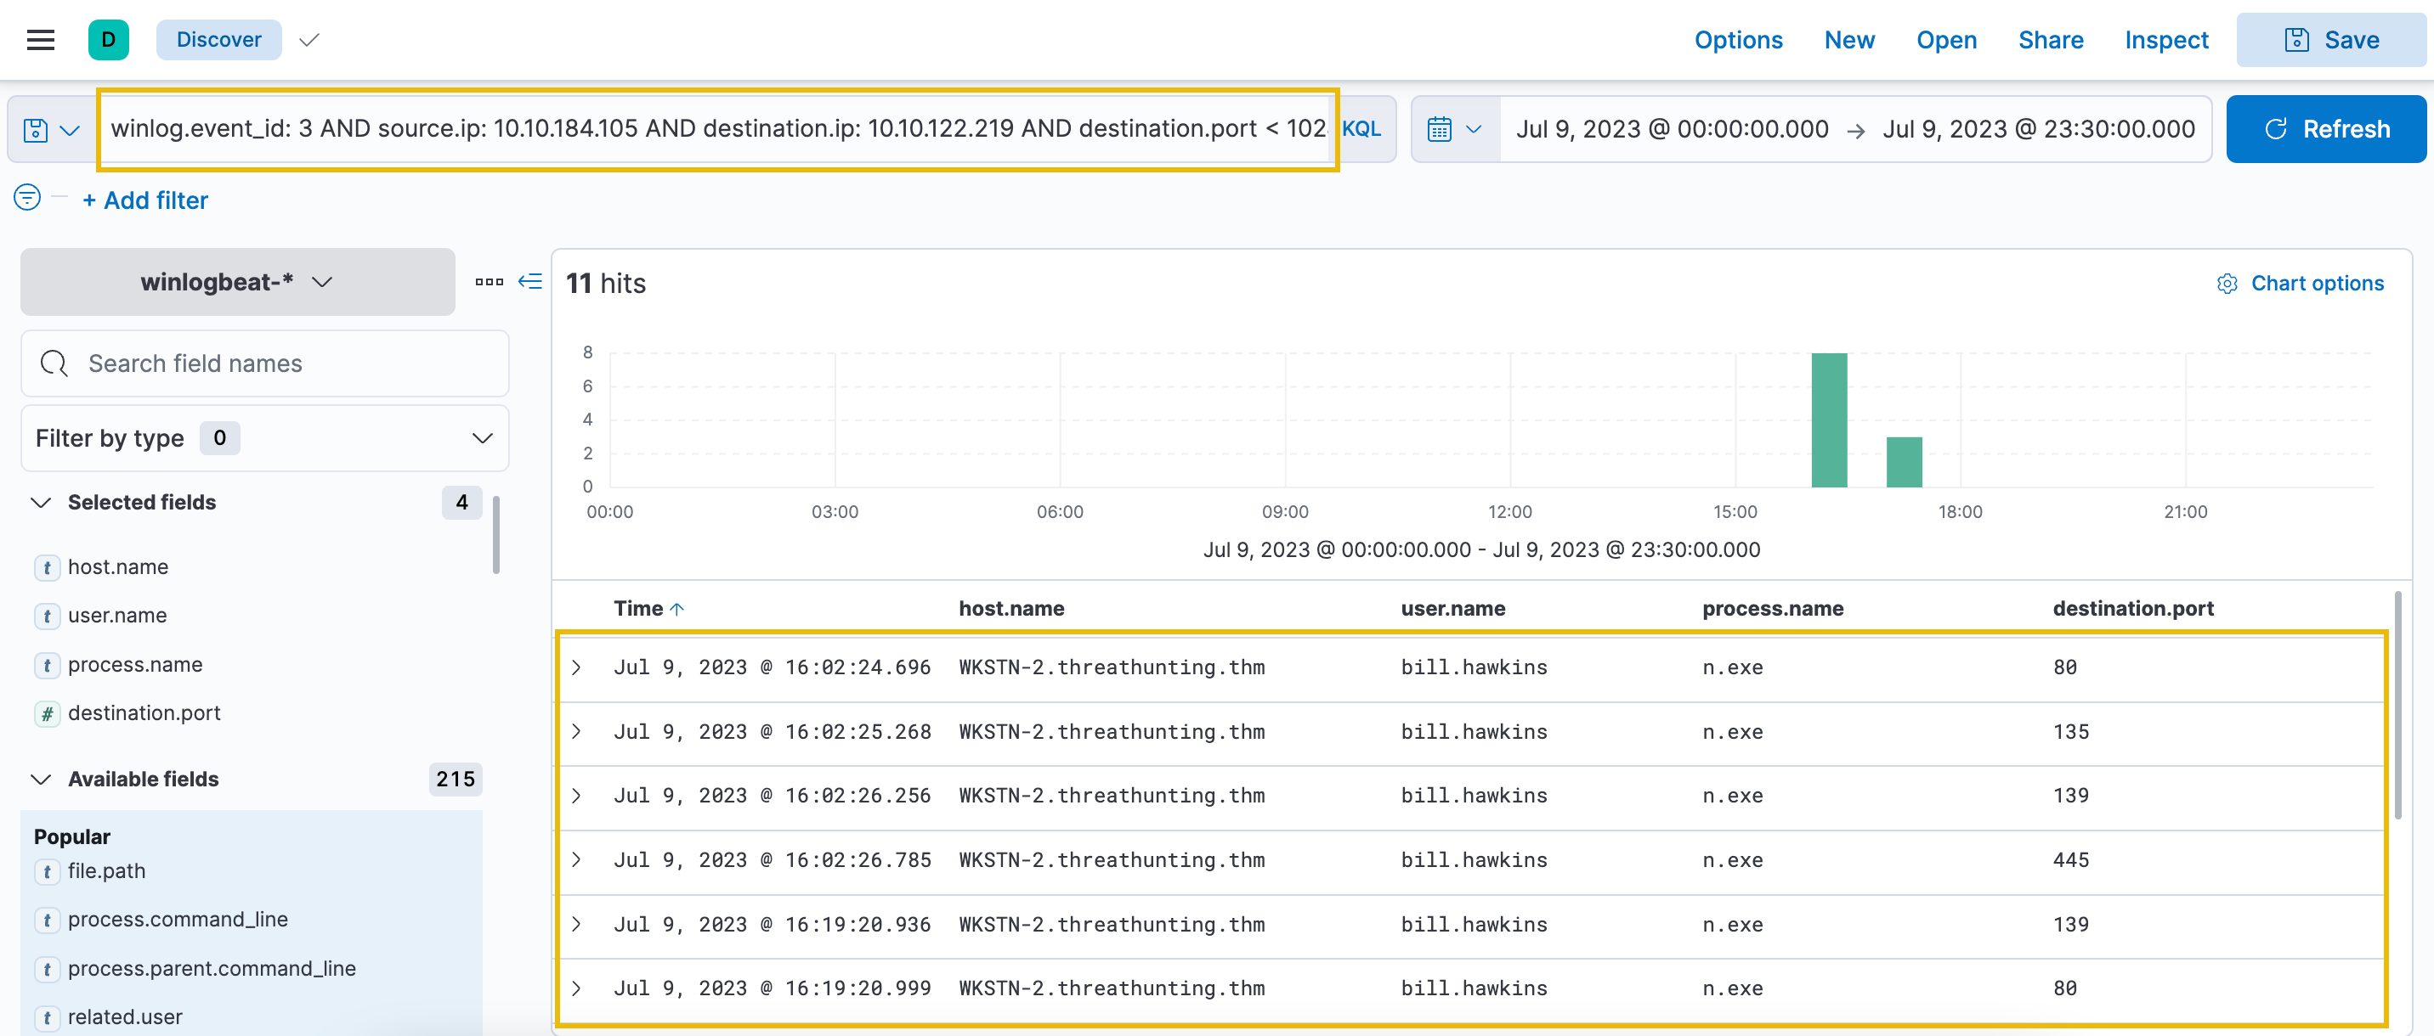2434x1036 pixels.
Task: Click the filter options circle icon
Action: pos(27,199)
